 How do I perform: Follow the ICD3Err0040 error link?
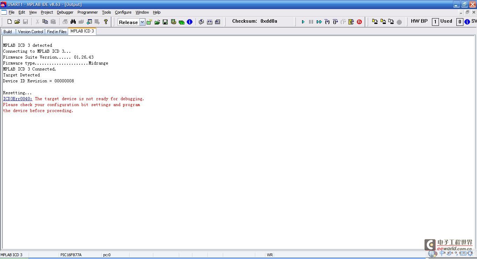tap(17, 99)
